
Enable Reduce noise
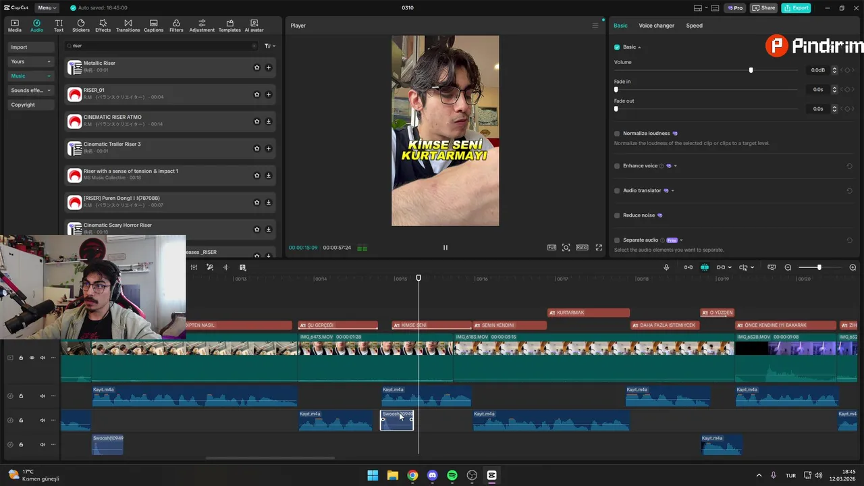(x=617, y=215)
